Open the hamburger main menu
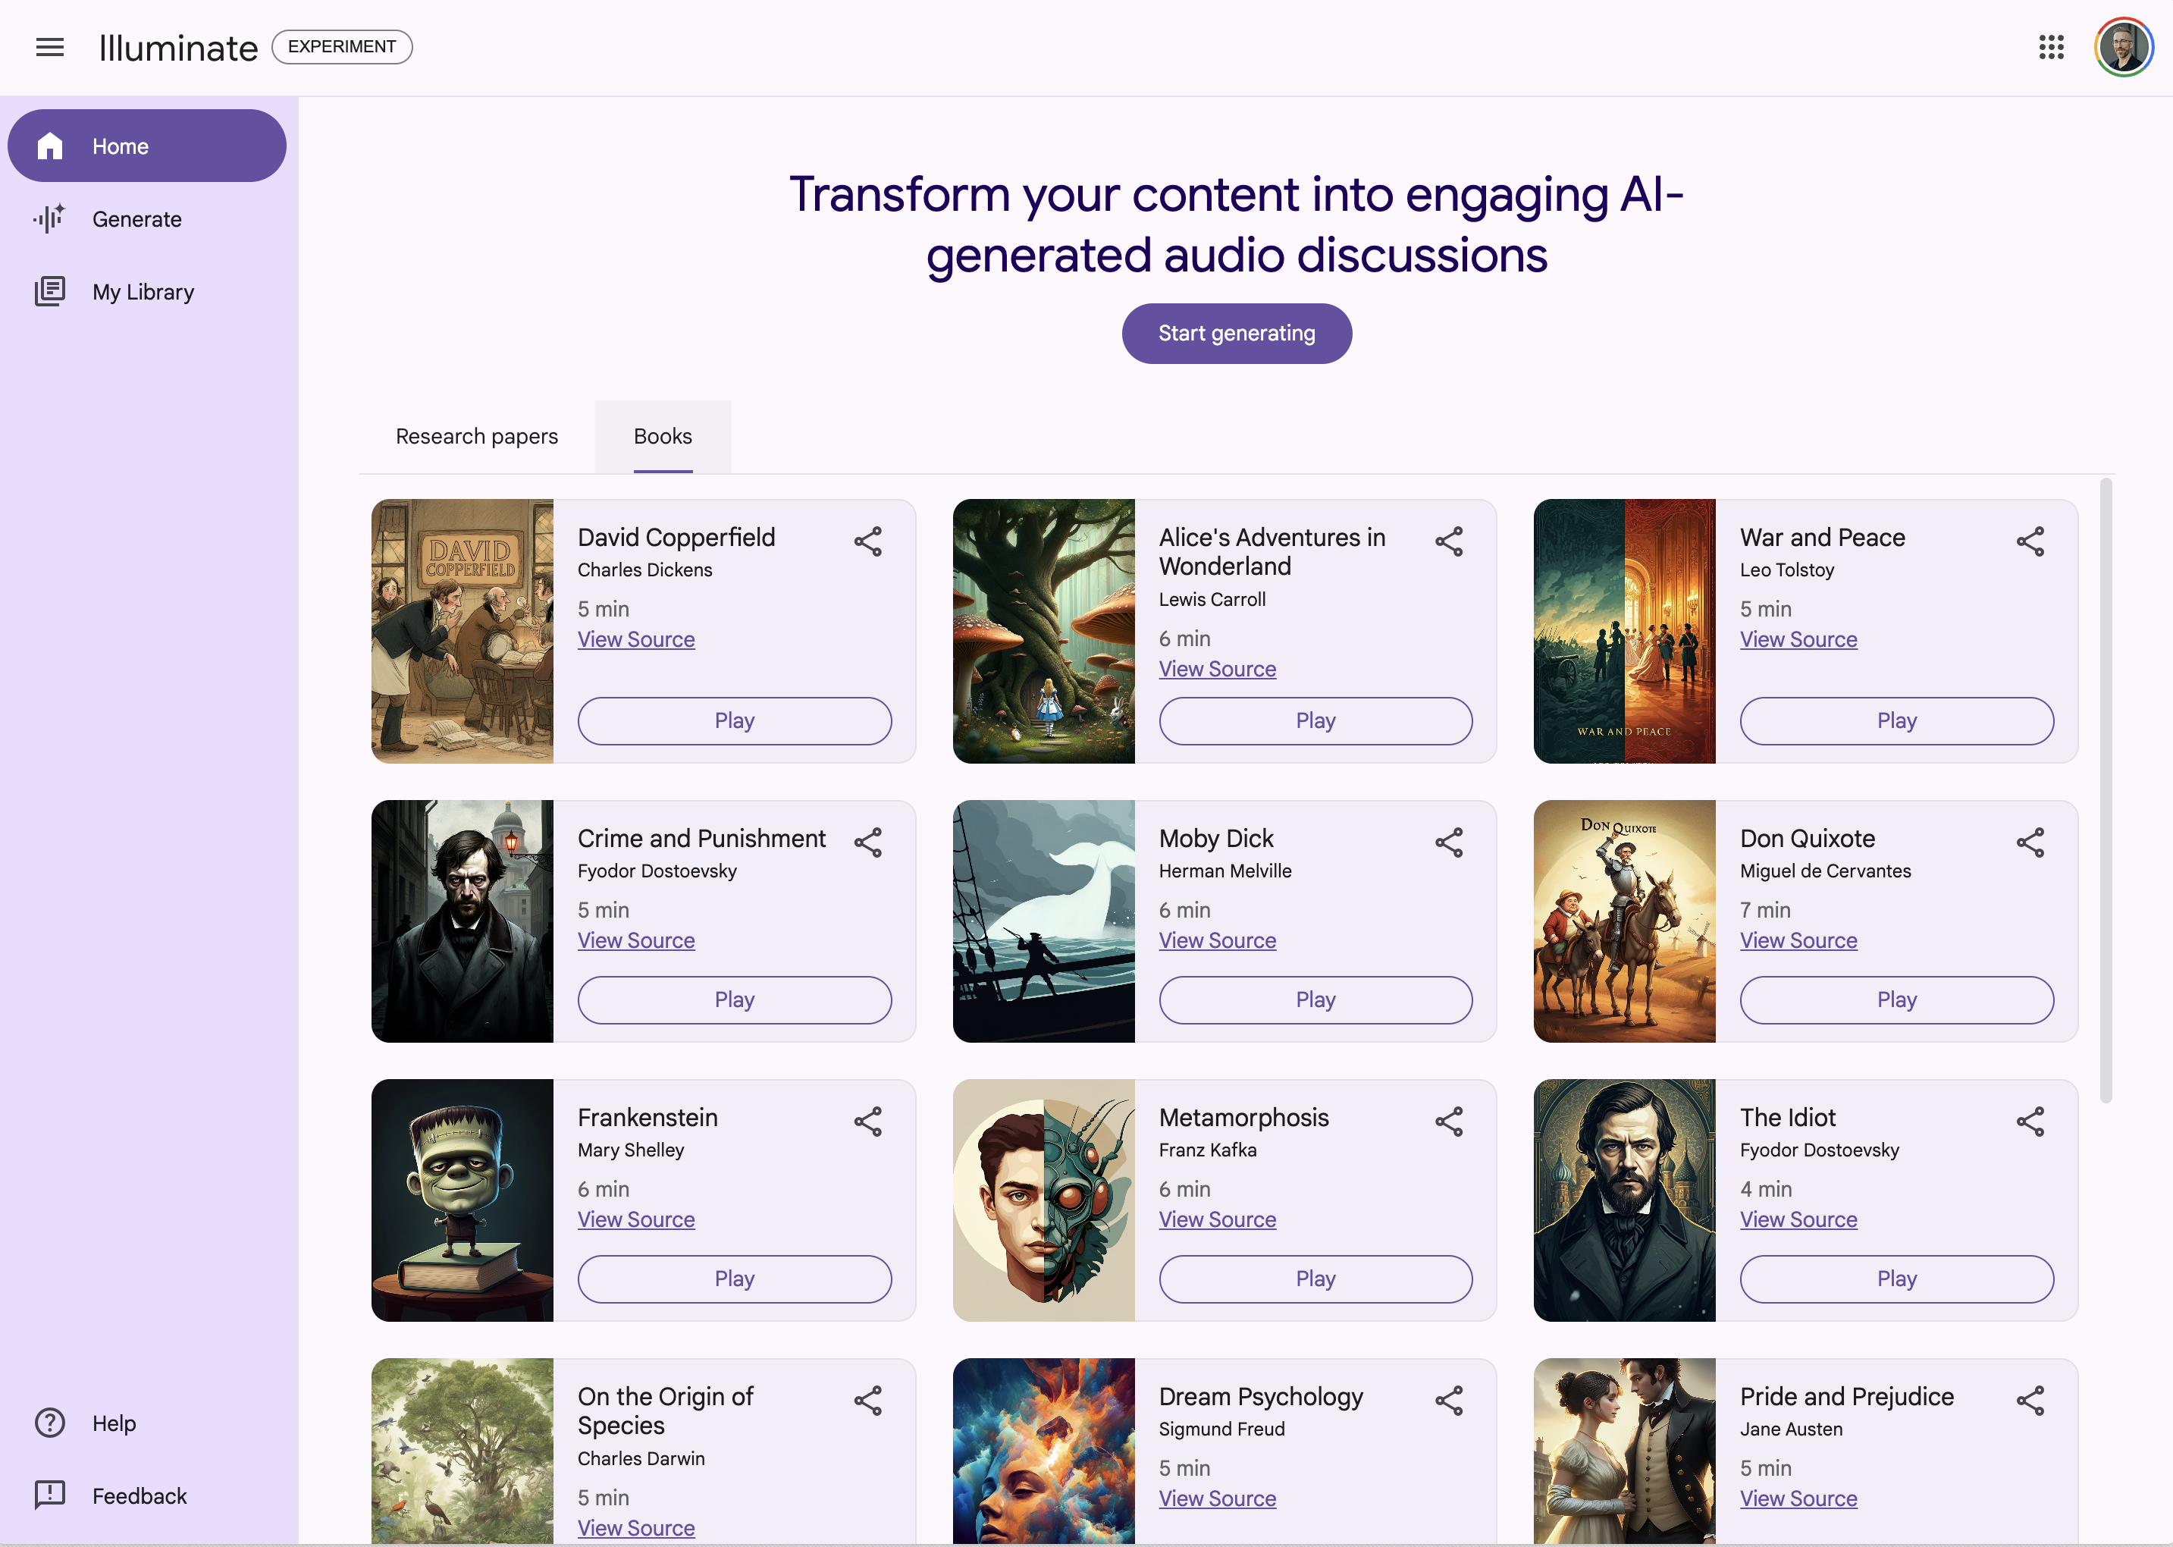 point(49,47)
